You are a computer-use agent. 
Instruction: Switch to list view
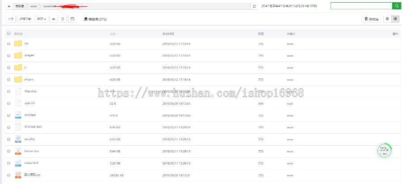pos(395,19)
